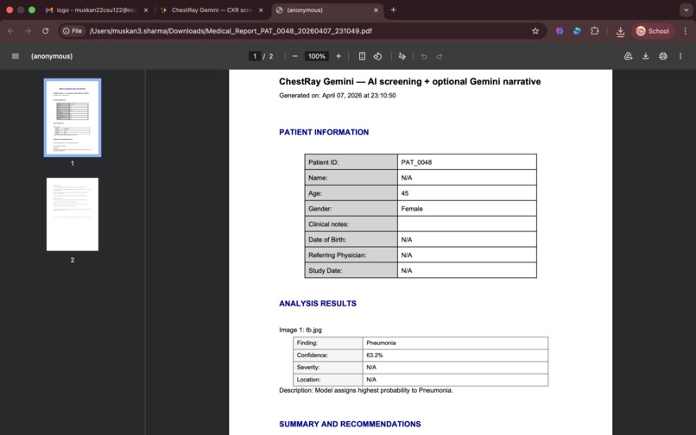Click the Female gender value cell
This screenshot has height=435, width=696.
[466, 209]
